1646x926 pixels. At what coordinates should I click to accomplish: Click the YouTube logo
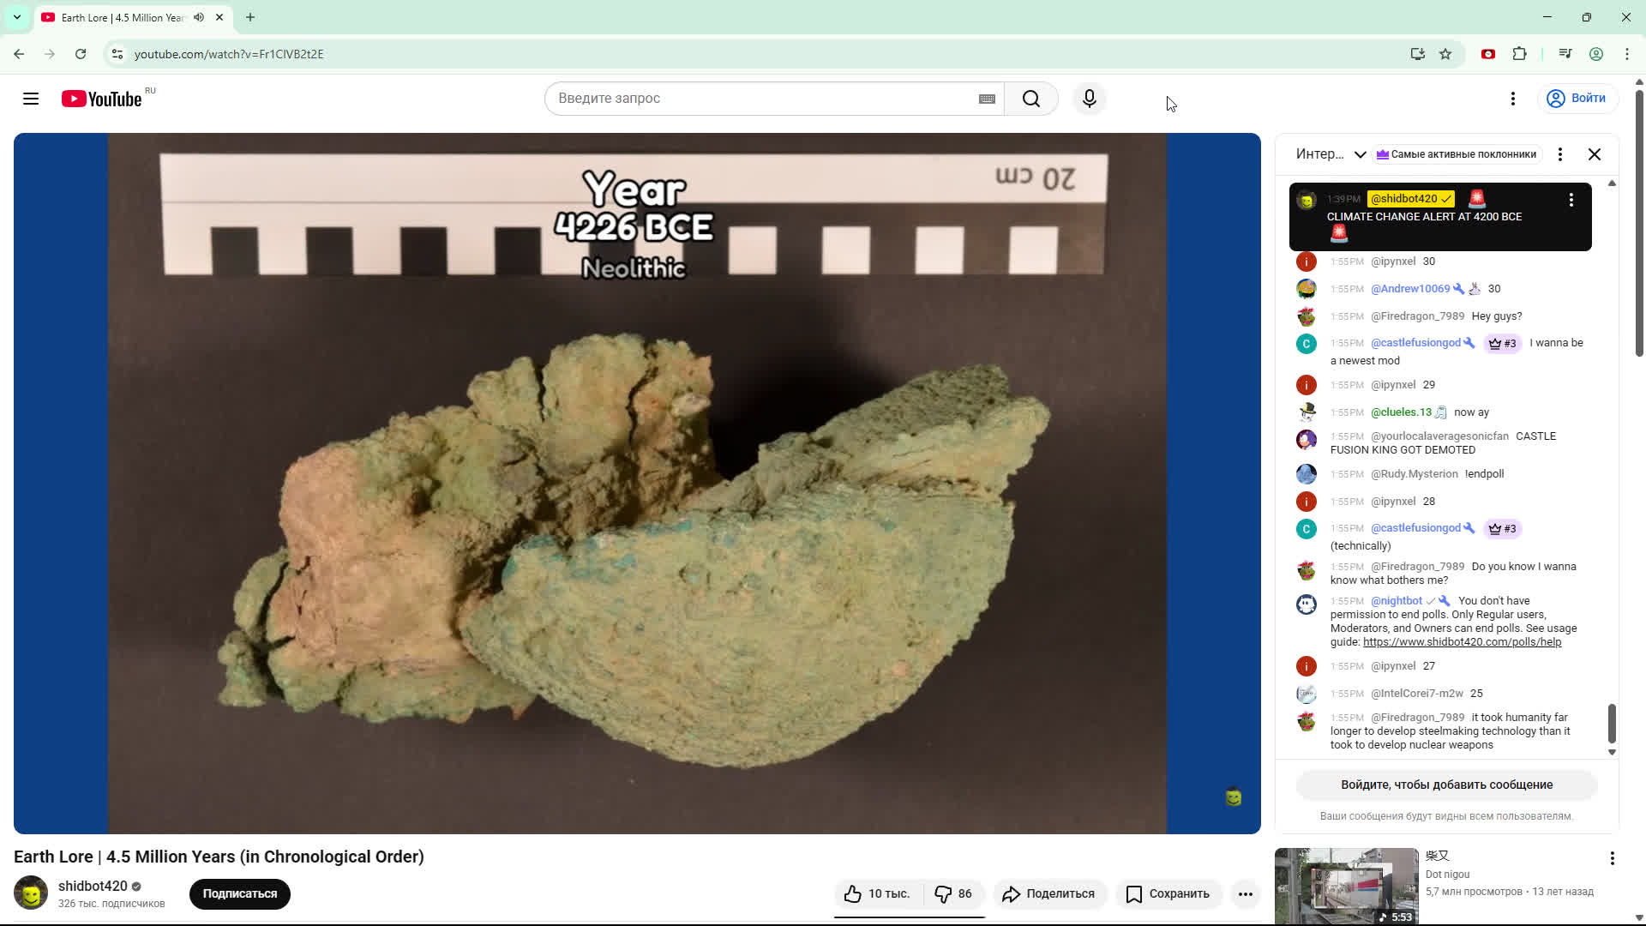pyautogui.click(x=101, y=98)
